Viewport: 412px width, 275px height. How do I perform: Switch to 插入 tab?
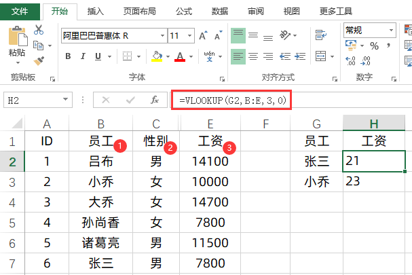click(96, 12)
